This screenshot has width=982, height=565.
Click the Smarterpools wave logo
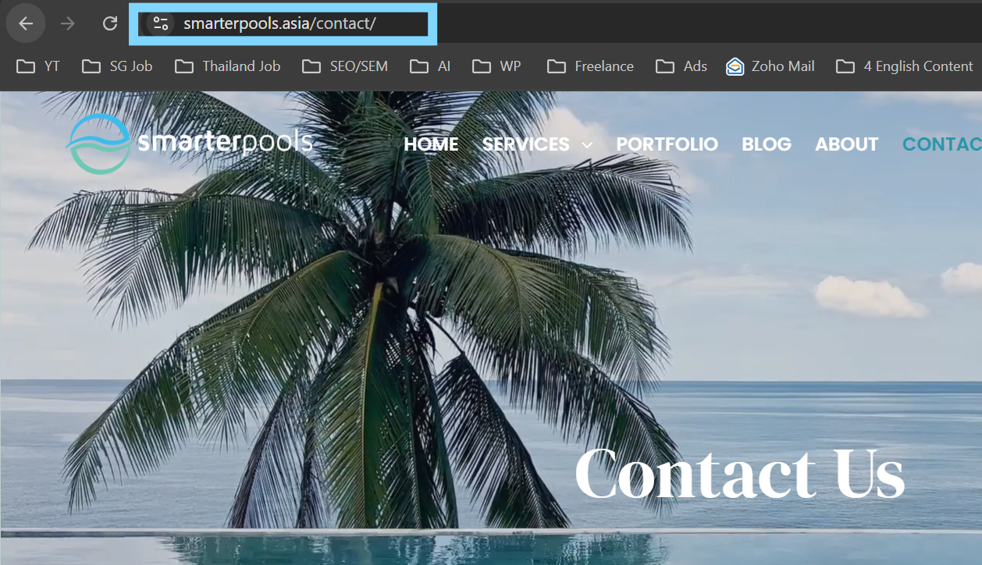98,144
